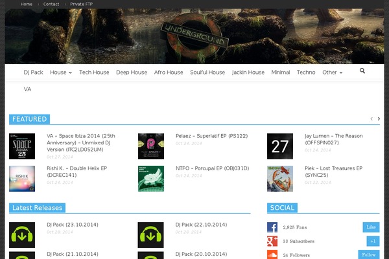Open DJ Pack (20.10.2014) title link
This screenshot has width=389, height=259.
(201, 254)
